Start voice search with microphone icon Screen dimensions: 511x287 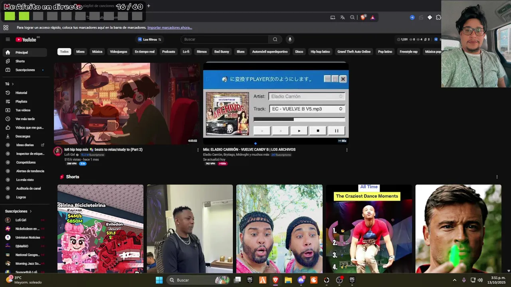coord(290,39)
